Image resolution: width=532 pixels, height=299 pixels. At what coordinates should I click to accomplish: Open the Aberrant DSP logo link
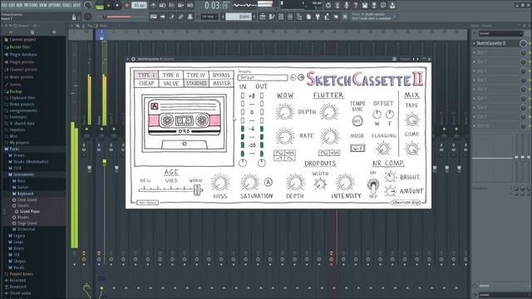point(406,203)
